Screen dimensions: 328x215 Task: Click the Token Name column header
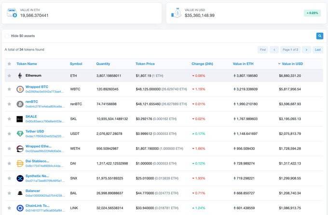27,64
